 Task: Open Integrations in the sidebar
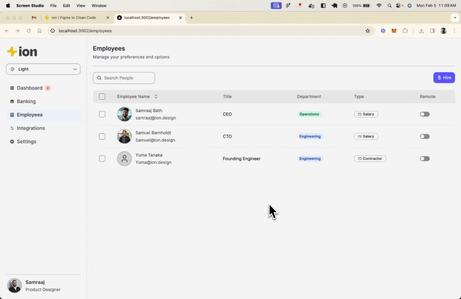(x=31, y=128)
